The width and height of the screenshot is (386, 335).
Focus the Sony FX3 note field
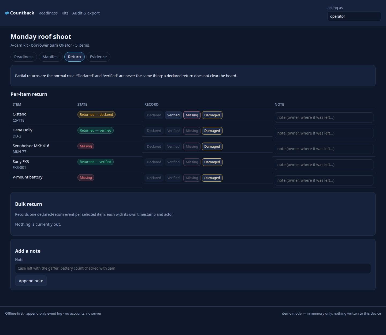coord(324,165)
